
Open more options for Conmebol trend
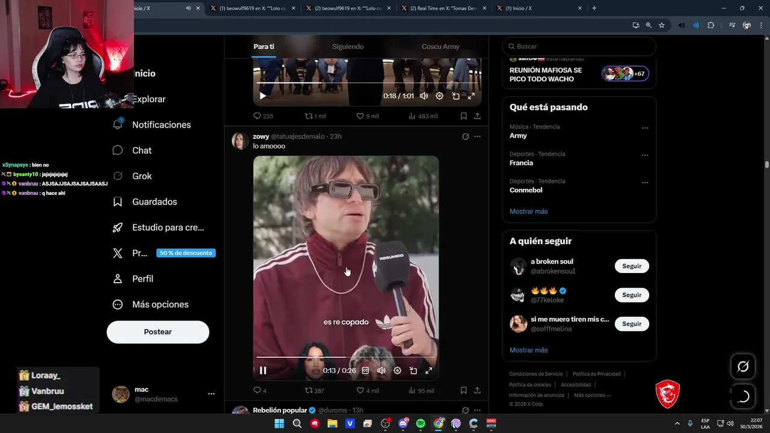645,182
